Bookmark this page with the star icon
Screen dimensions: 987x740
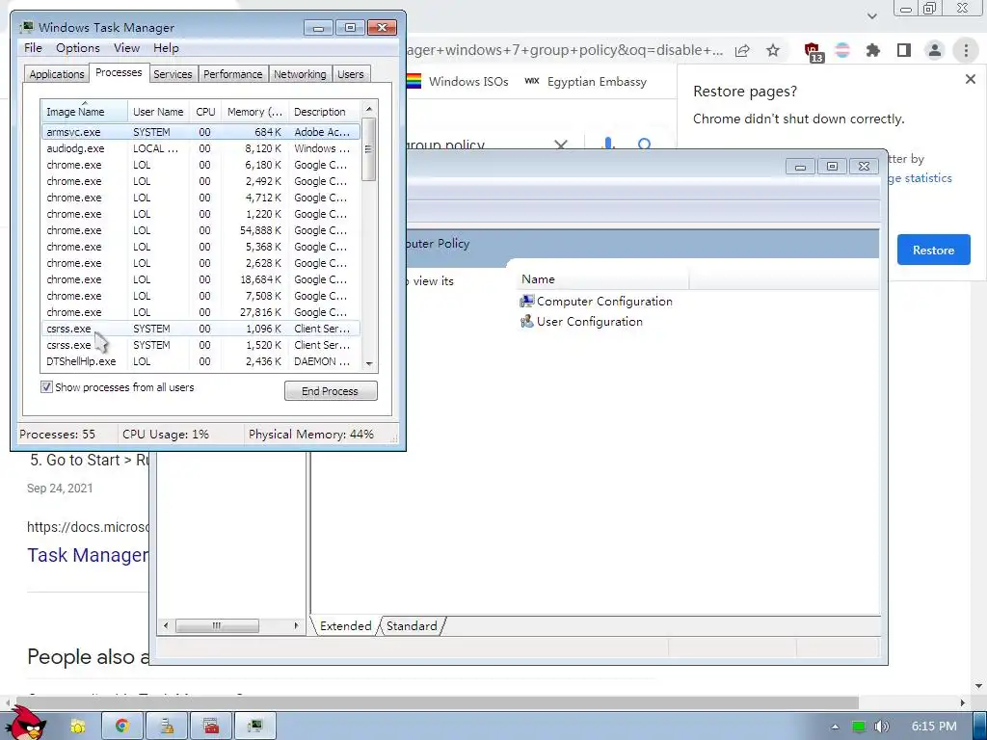tap(773, 50)
